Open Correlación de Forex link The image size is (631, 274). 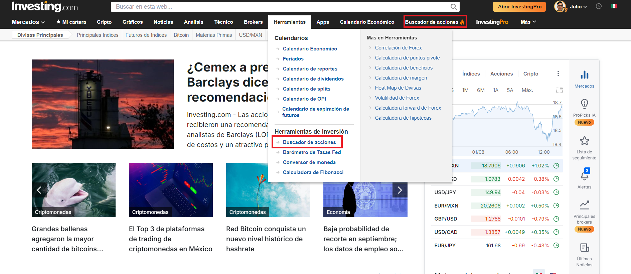pos(398,48)
